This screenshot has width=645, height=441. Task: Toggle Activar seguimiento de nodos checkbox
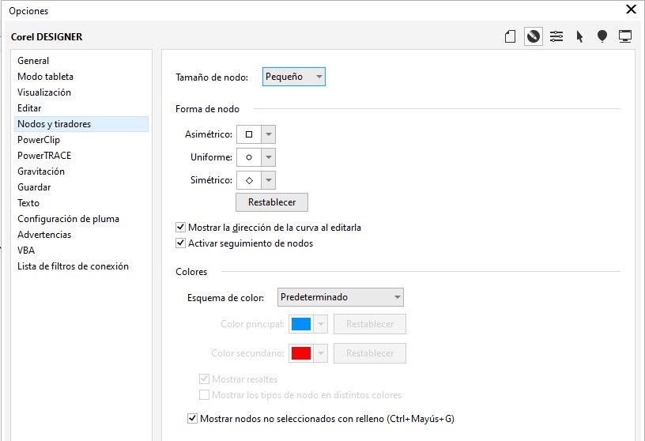click(180, 243)
